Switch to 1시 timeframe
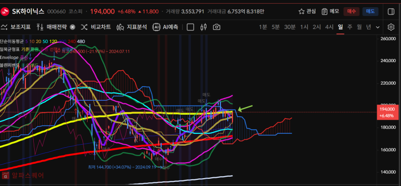Image resolution: width=401 pixels, height=186 pixels. tap(305, 27)
